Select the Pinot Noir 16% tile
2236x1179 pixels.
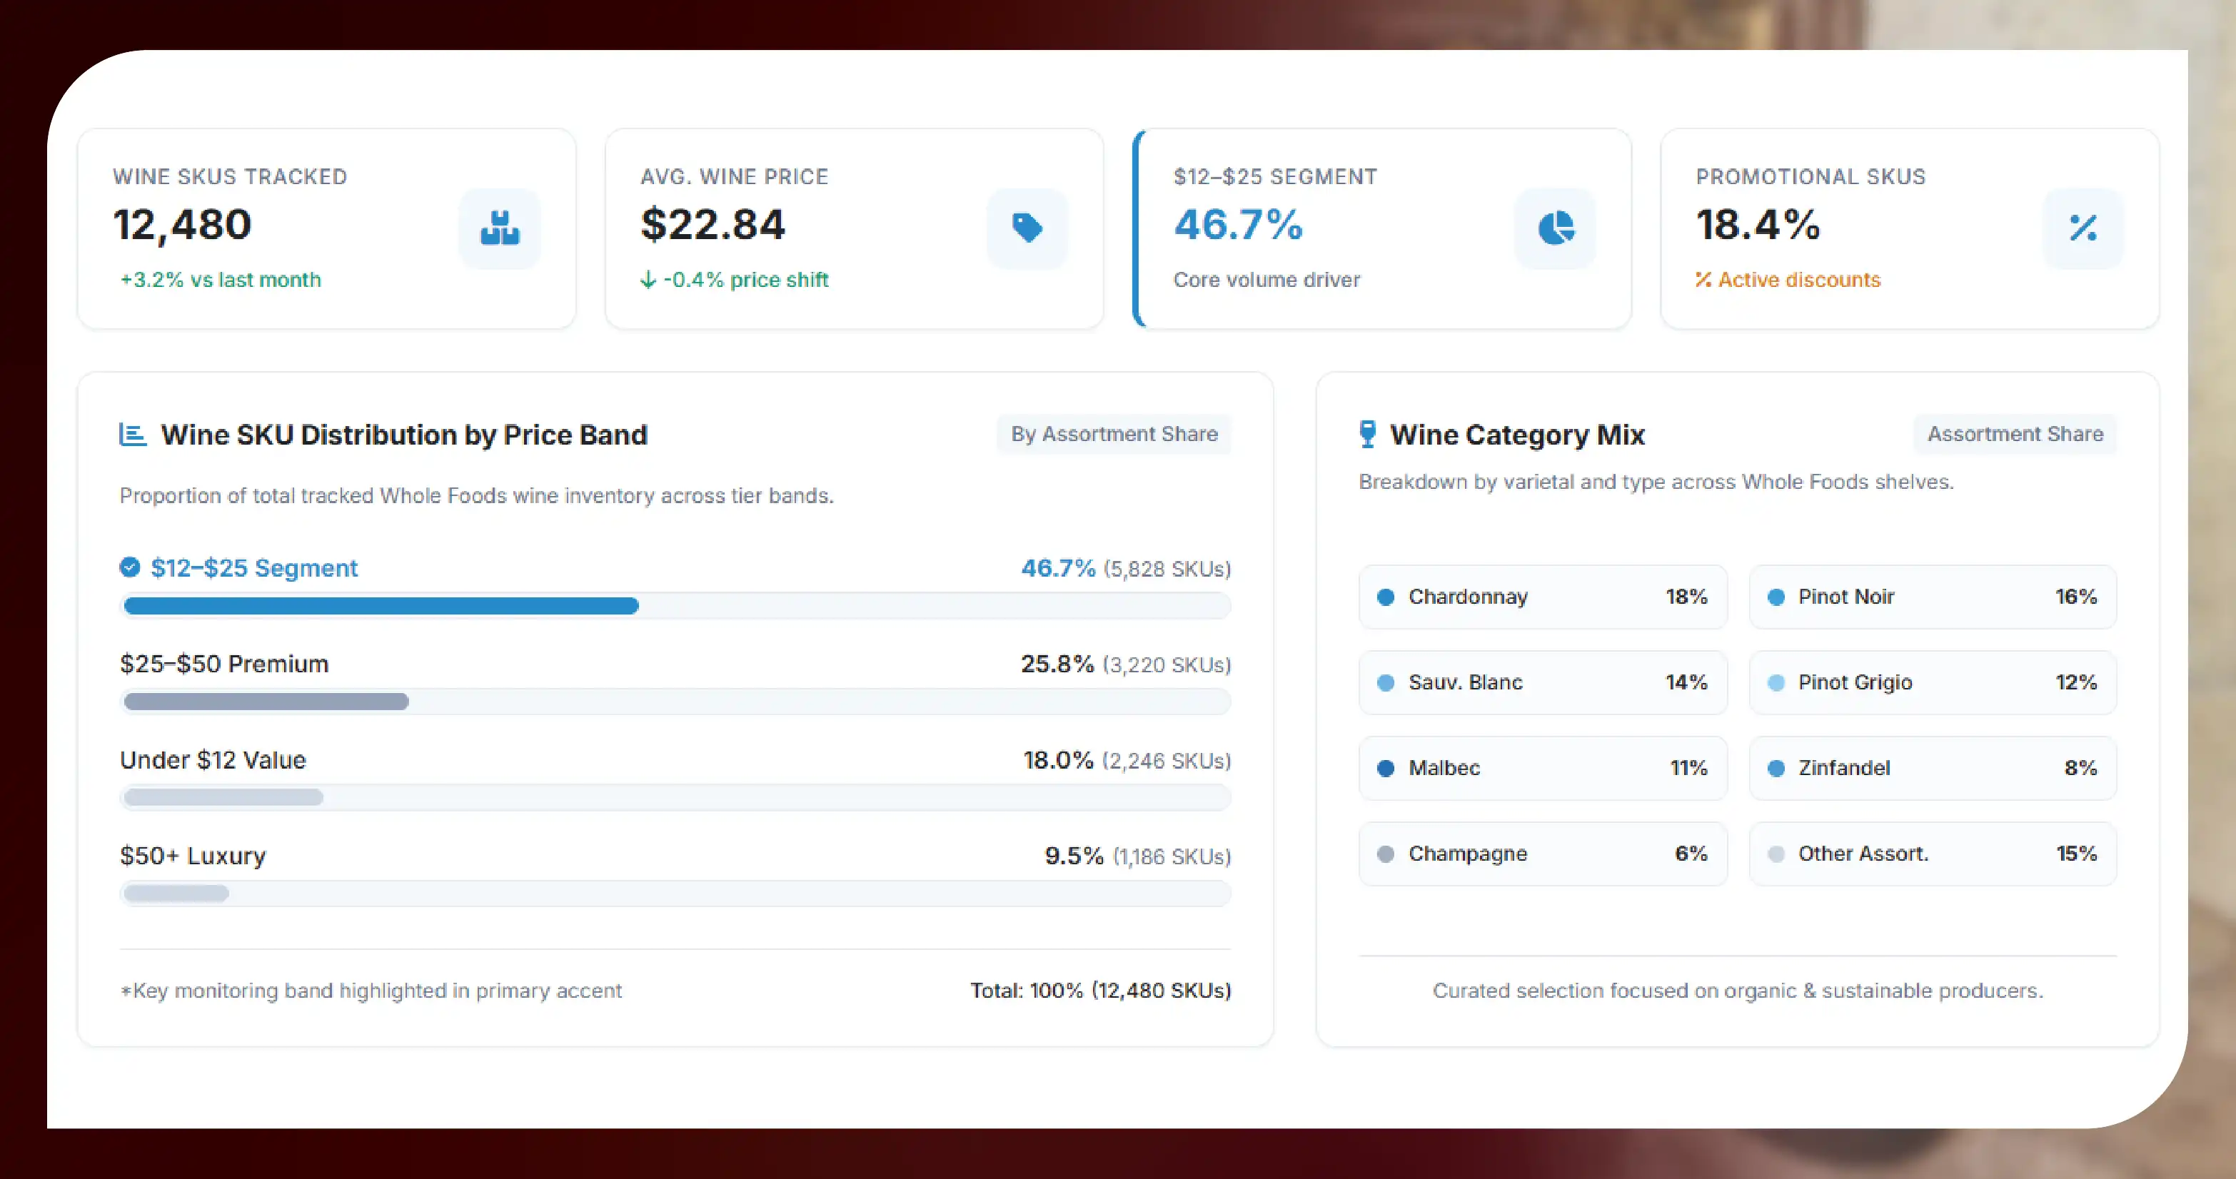point(1933,597)
